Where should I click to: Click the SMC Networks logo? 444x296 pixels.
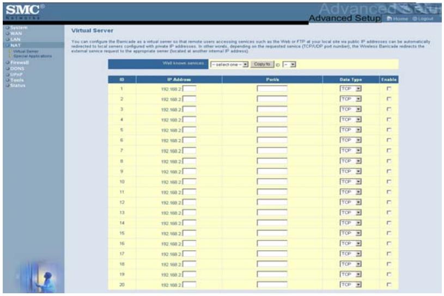tap(25, 11)
